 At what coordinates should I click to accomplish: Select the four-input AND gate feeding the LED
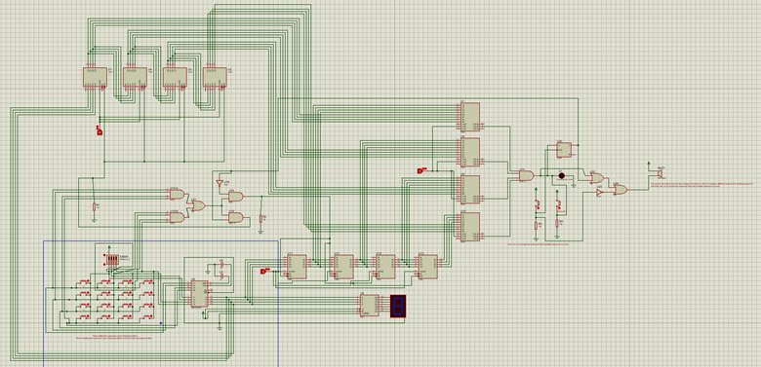[x=526, y=176]
